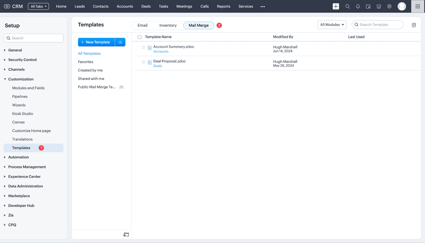Viewport: 425px width, 243px height.
Task: Open the Services tab
Action: (245, 6)
